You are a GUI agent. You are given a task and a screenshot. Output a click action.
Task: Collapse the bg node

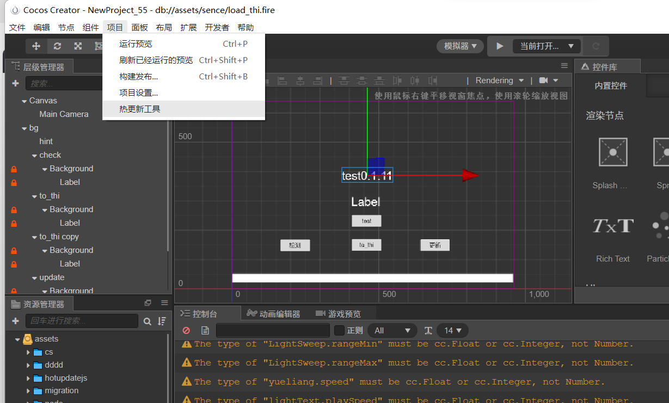pos(24,128)
